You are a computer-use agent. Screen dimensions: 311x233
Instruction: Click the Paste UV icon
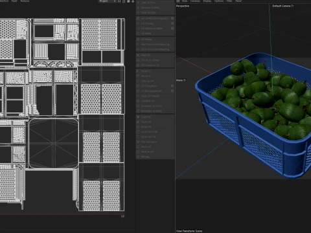point(138,122)
